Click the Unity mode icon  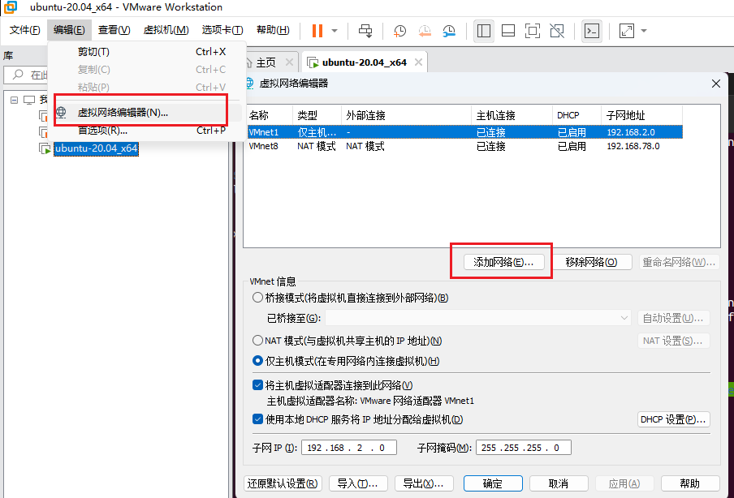[557, 31]
